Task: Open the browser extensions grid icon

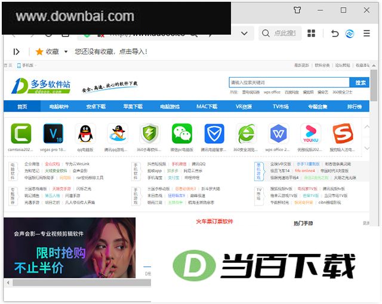Action: pyautogui.click(x=311, y=33)
